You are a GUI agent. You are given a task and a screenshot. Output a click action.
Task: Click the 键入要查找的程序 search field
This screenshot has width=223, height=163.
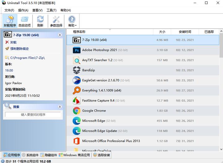pos(33,114)
